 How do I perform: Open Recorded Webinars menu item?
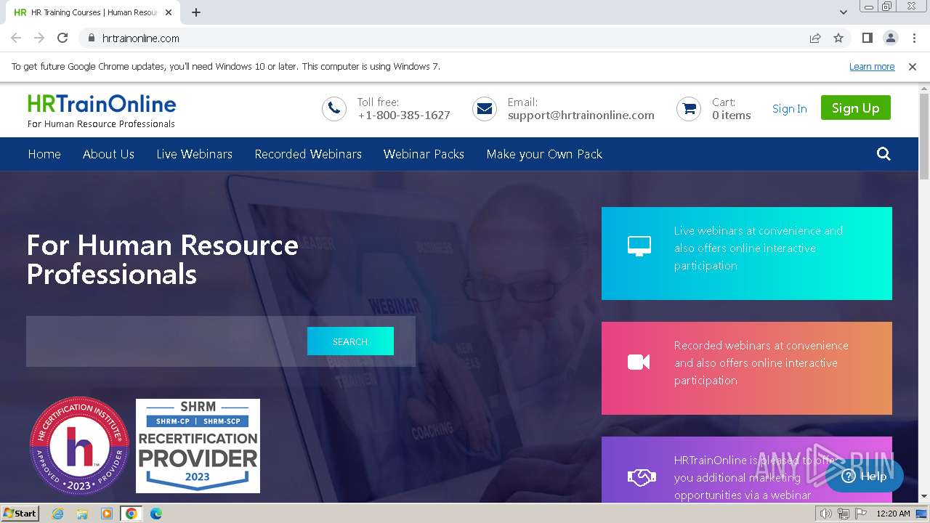click(x=308, y=154)
